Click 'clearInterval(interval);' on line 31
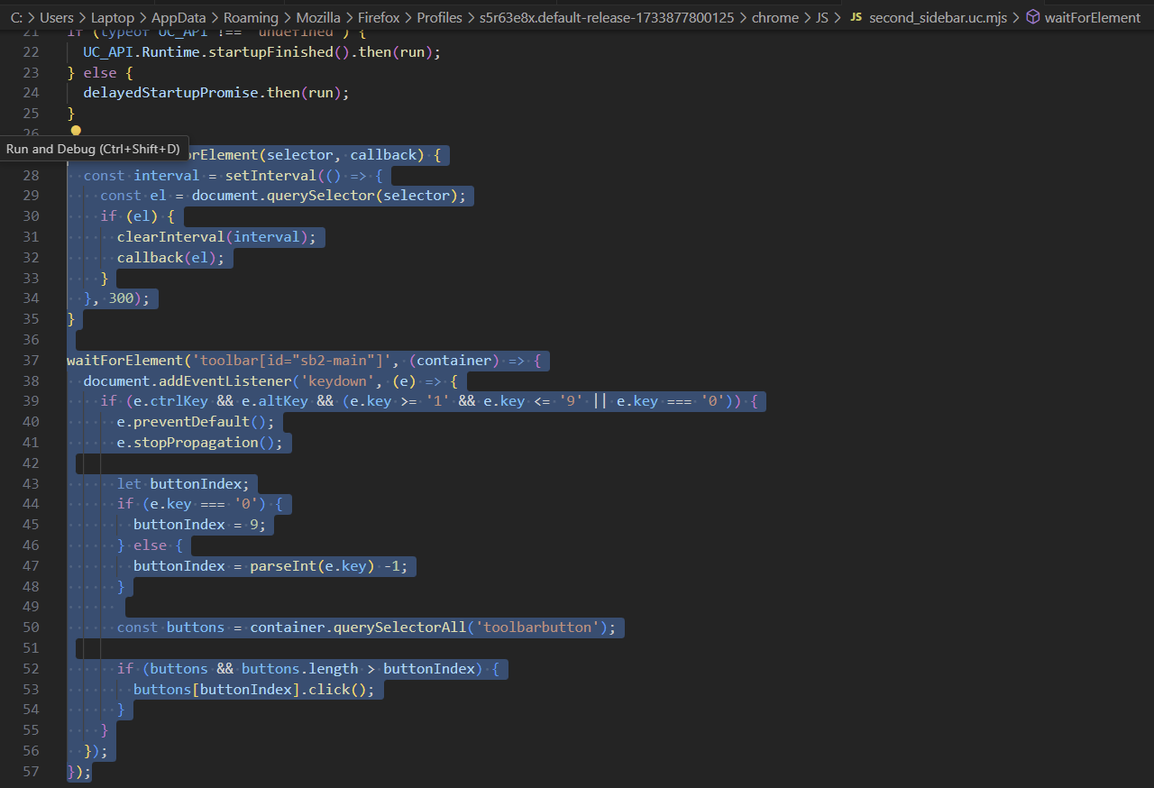Image resolution: width=1154 pixels, height=788 pixels. click(217, 237)
